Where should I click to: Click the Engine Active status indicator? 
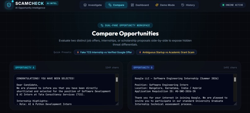pyautogui.click(x=233, y=5)
